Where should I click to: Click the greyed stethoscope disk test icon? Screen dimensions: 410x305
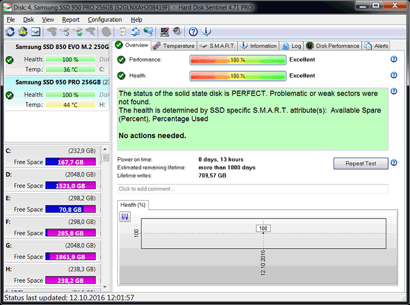coord(52,32)
